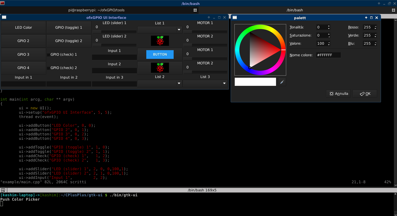Confirm color with the OK button
This screenshot has width=397, height=216.
tap(365, 94)
